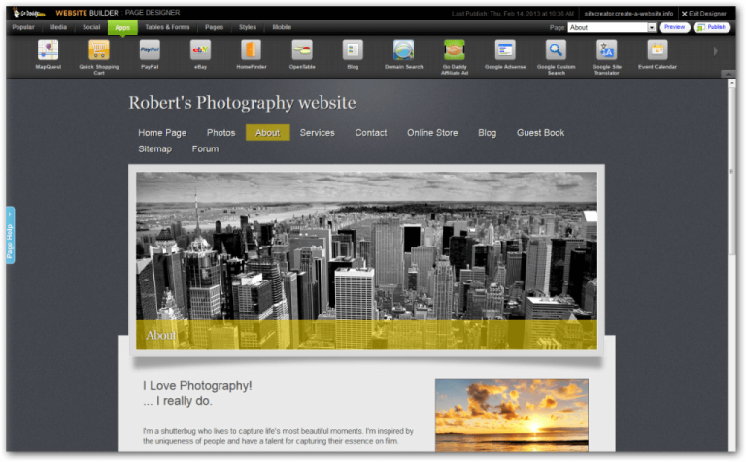
Task: Click the Blog app icon in toolbar
Action: 353,50
